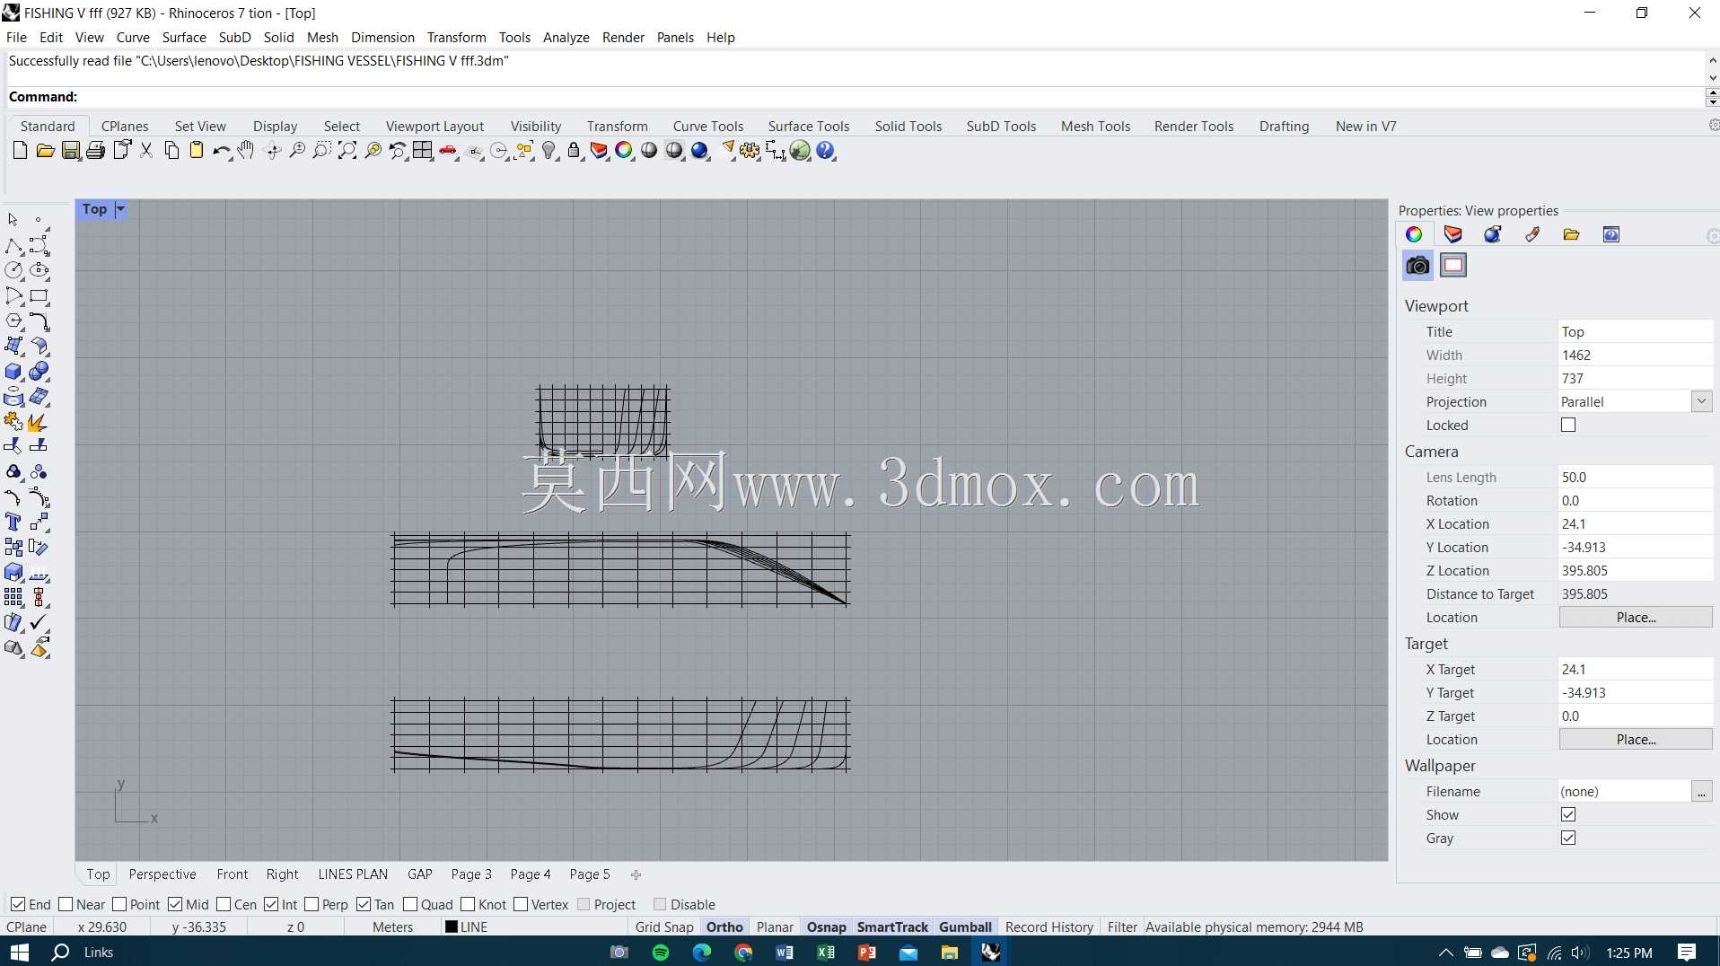
Task: Enable the Point osnap checkbox
Action: tap(119, 904)
